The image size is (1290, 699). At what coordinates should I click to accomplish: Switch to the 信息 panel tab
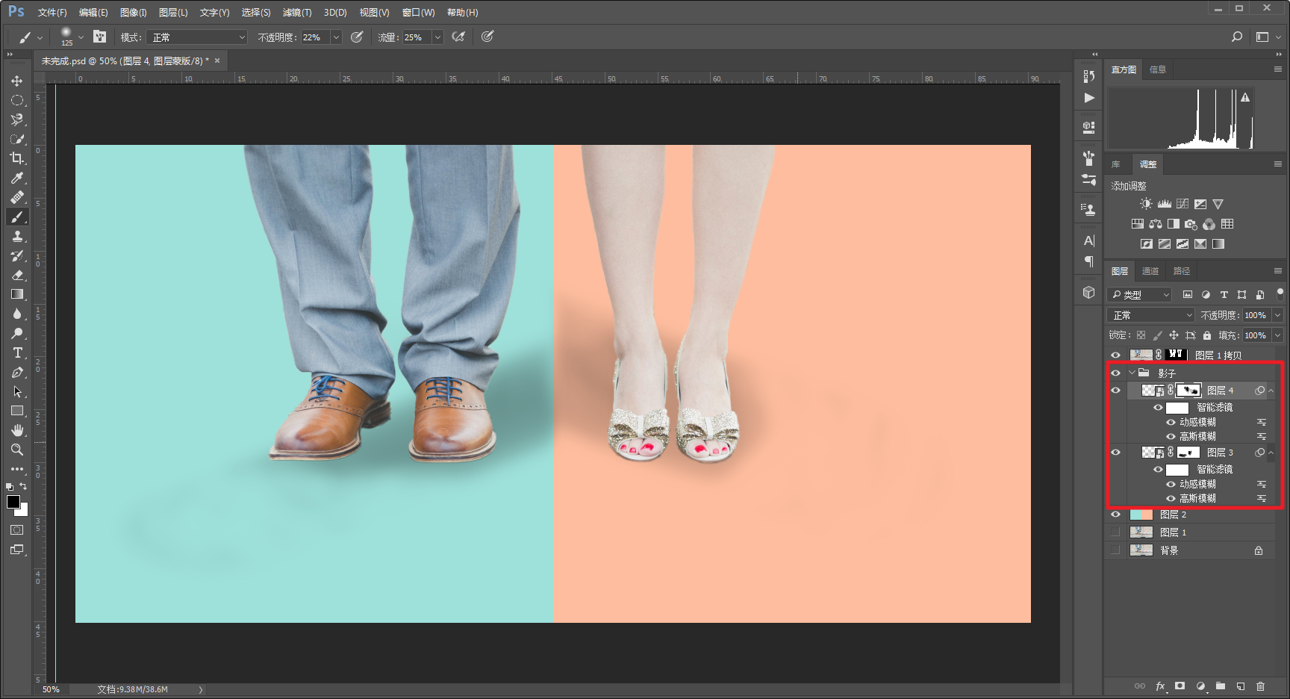pyautogui.click(x=1157, y=69)
